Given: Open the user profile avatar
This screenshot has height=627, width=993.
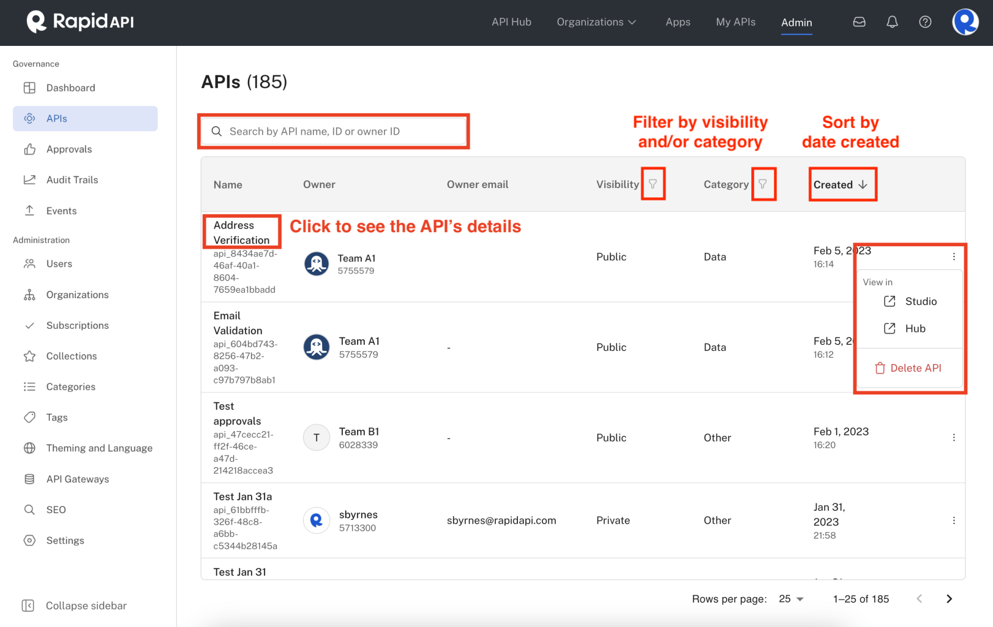Looking at the screenshot, I should (965, 22).
